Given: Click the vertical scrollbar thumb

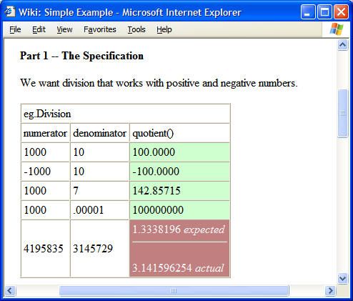Looking at the screenshot, I should coord(342,113).
